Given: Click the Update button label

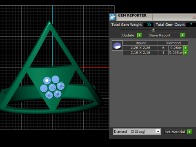Looking at the screenshot, I should [128, 35].
